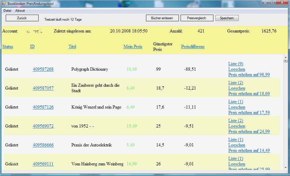This screenshot has height=176, width=290.
Task: Select title Vom Hainberg zum Weinberg
Action: click(x=97, y=164)
